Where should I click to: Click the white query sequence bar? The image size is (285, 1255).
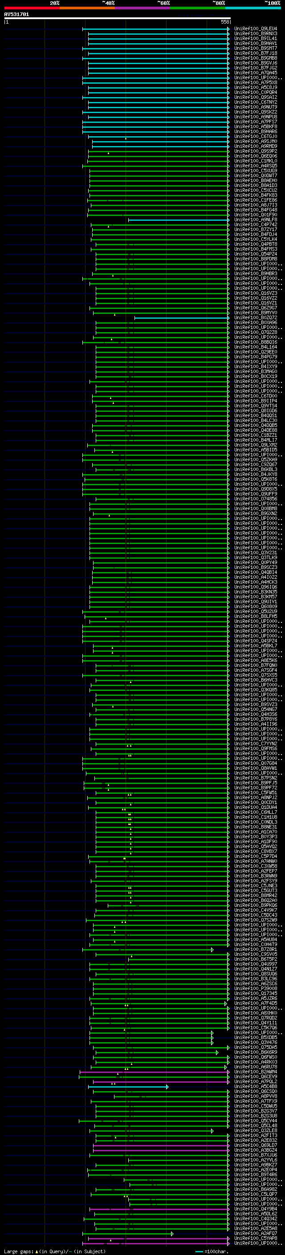(x=117, y=18)
